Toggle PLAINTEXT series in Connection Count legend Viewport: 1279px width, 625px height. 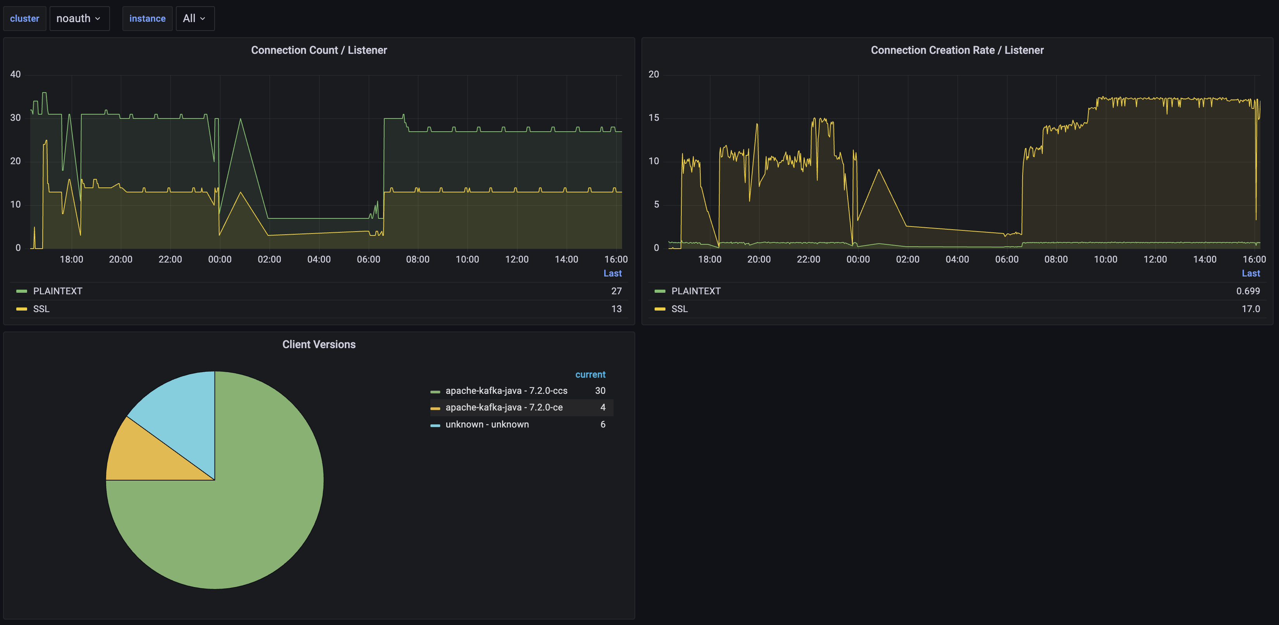pyautogui.click(x=58, y=291)
